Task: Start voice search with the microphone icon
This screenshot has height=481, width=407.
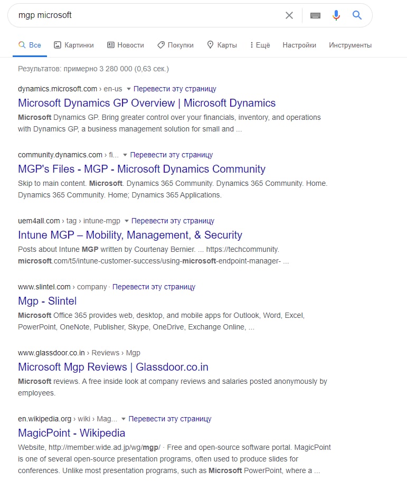Action: 336,15
